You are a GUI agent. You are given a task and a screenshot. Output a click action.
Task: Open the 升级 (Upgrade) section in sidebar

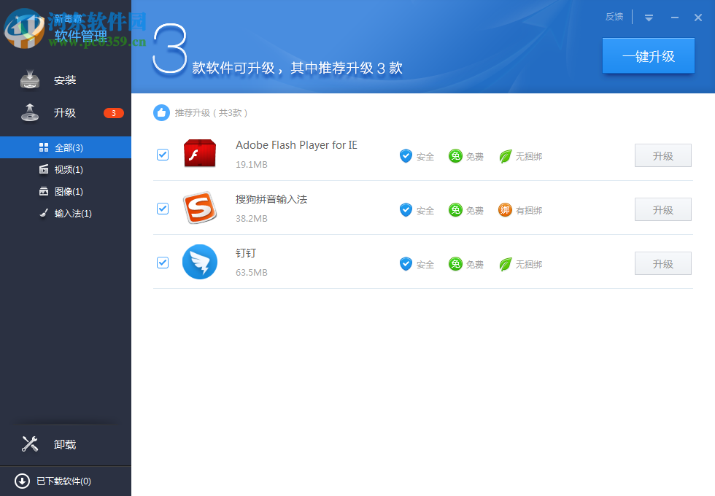pos(29,113)
